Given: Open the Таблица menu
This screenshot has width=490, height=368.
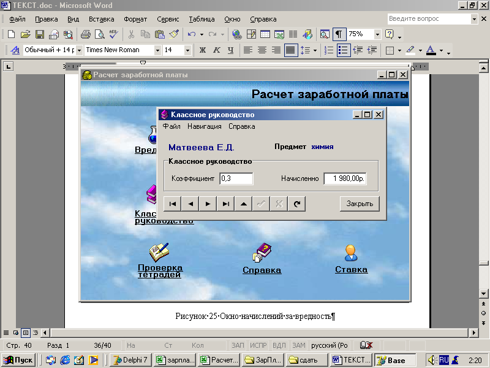Looking at the screenshot, I should click(202, 19).
